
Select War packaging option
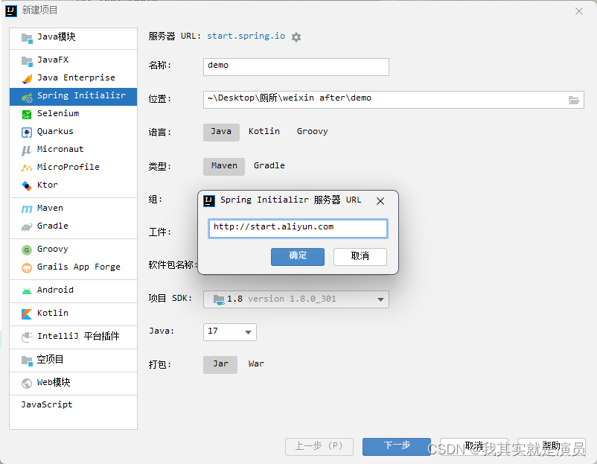[x=256, y=364]
